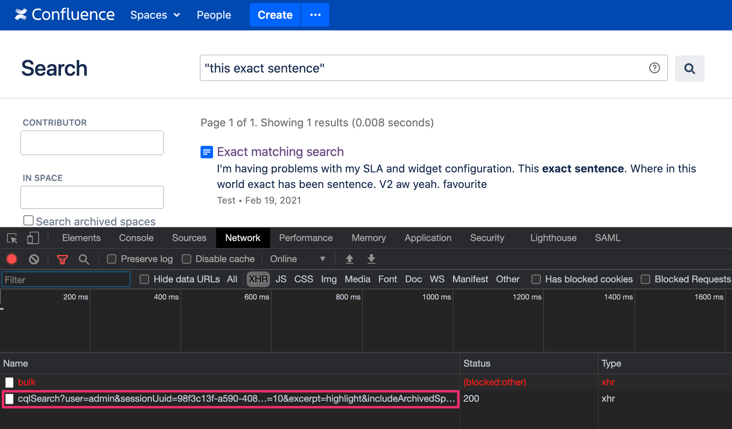Viewport: 732px width, 429px height.
Task: Select the WS request type filter
Action: tap(437, 279)
